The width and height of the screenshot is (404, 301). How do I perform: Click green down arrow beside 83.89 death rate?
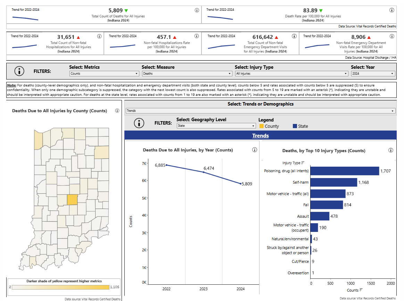pos(321,11)
